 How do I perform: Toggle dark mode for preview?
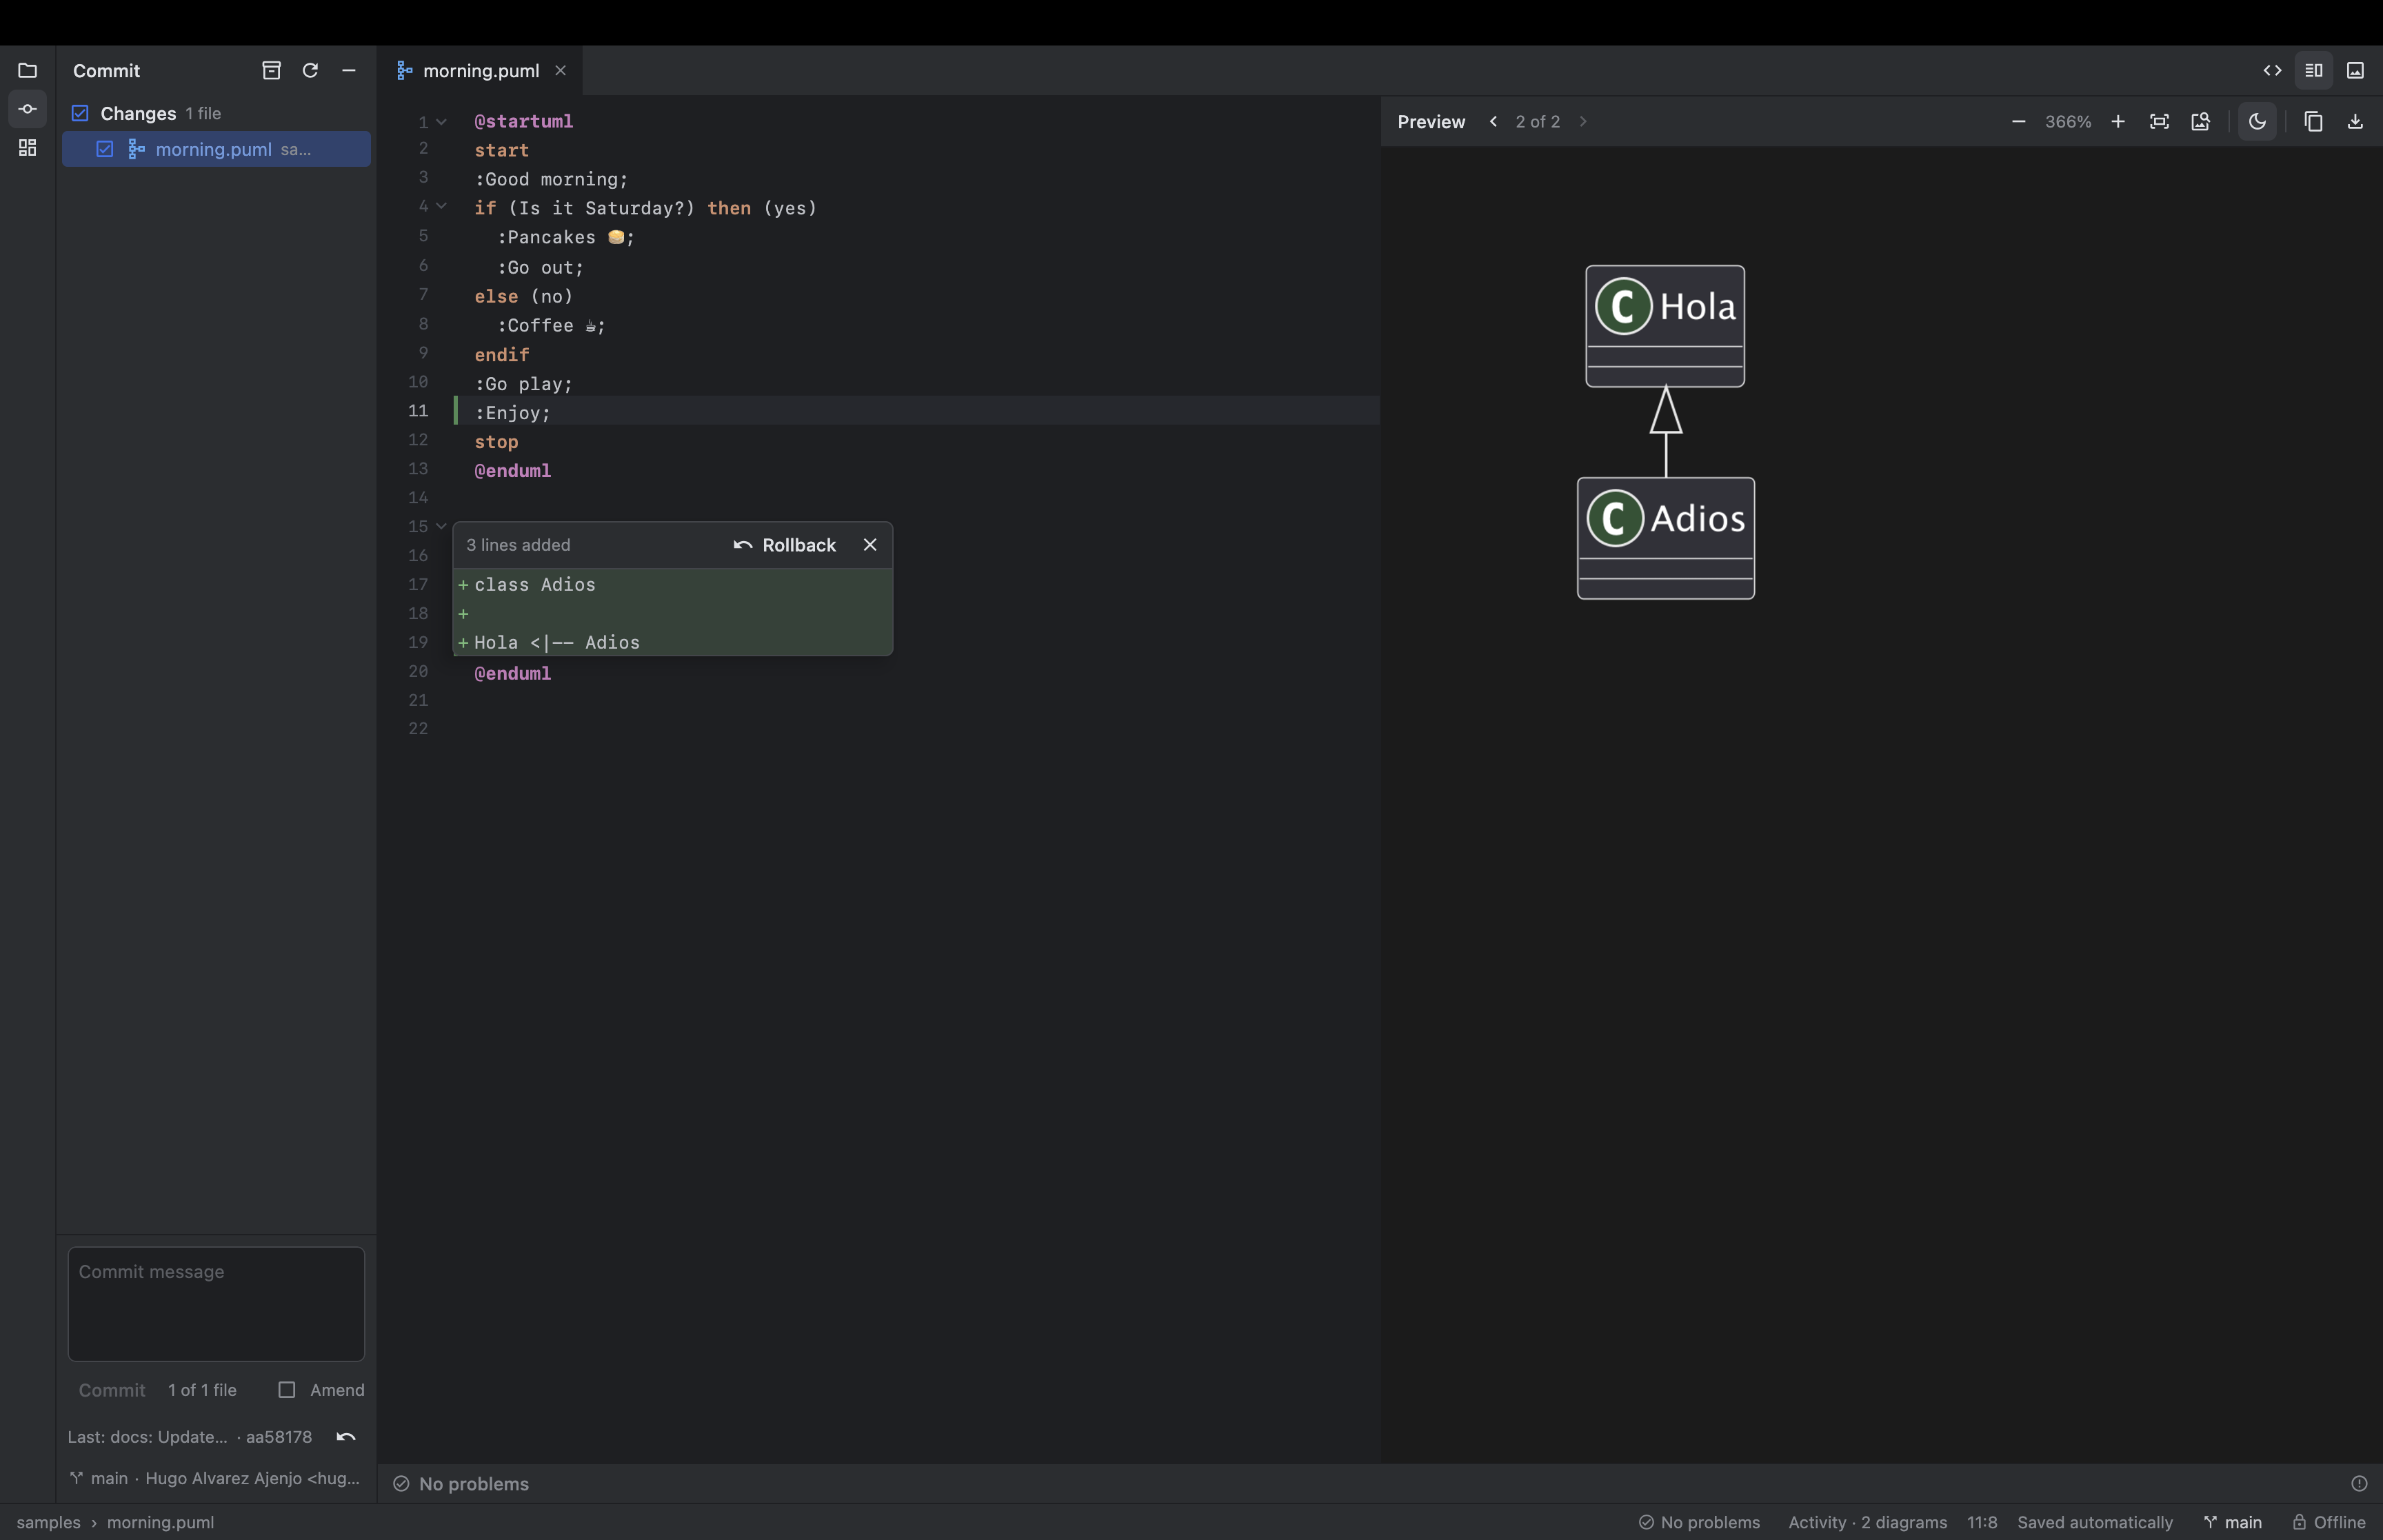2257,121
